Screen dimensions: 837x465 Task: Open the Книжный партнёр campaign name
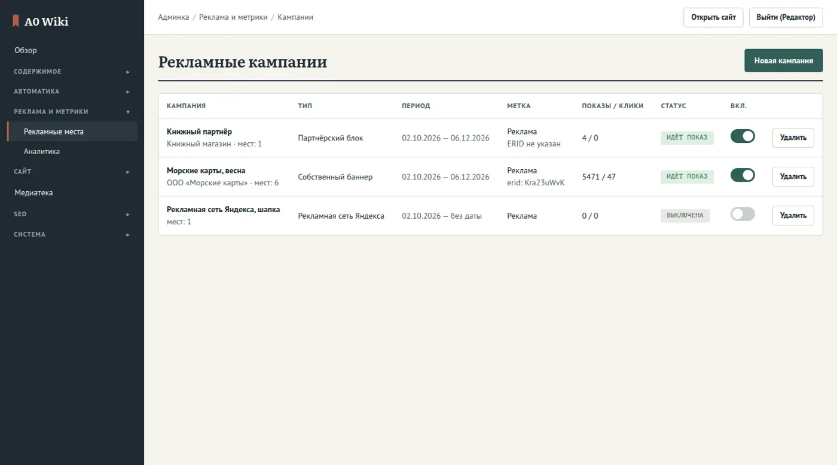click(x=199, y=131)
